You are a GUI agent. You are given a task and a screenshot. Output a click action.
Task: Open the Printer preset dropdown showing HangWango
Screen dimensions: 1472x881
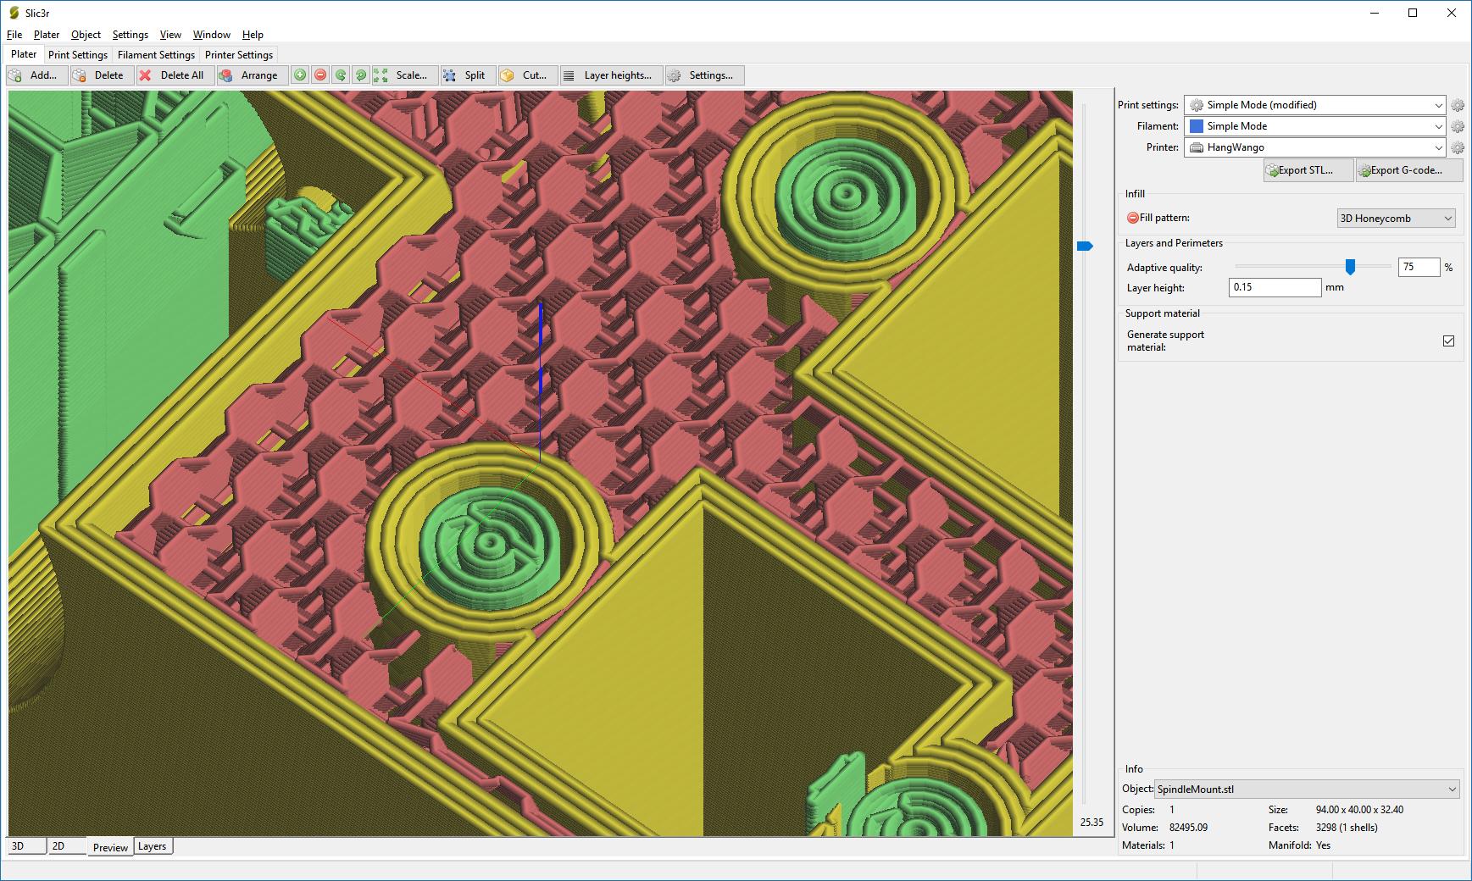pyautogui.click(x=1315, y=147)
